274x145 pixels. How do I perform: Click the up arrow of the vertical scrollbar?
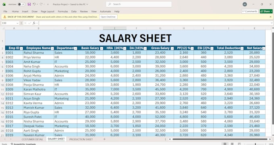[x=273, y=28]
